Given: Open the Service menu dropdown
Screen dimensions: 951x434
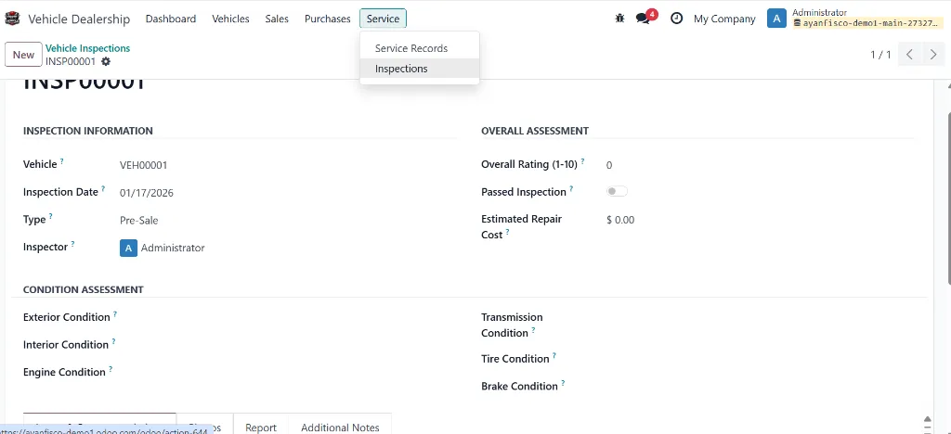Looking at the screenshot, I should (x=383, y=19).
